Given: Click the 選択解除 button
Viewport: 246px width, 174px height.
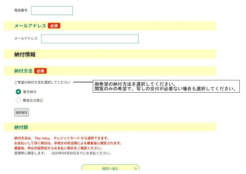Looking at the screenshot, I should click(x=22, y=112).
